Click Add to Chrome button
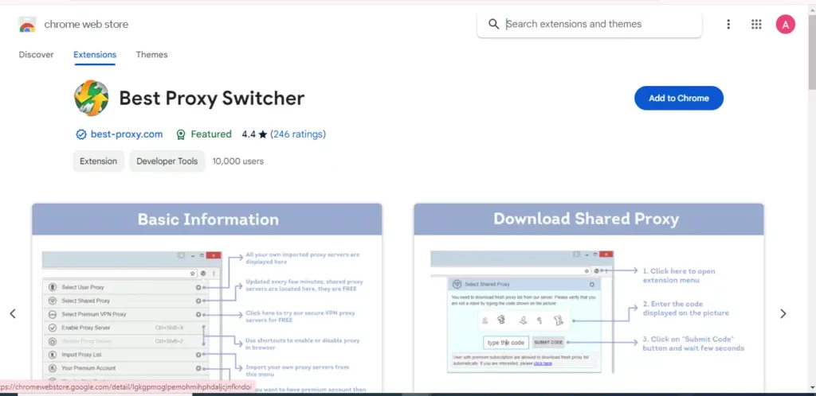The width and height of the screenshot is (816, 396). pyautogui.click(x=679, y=98)
